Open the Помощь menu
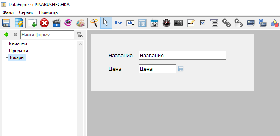 click(x=48, y=12)
